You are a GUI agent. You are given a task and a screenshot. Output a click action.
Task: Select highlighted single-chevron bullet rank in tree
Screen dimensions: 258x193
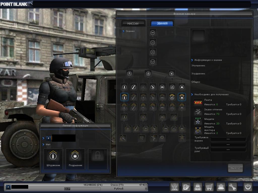(x=124, y=97)
